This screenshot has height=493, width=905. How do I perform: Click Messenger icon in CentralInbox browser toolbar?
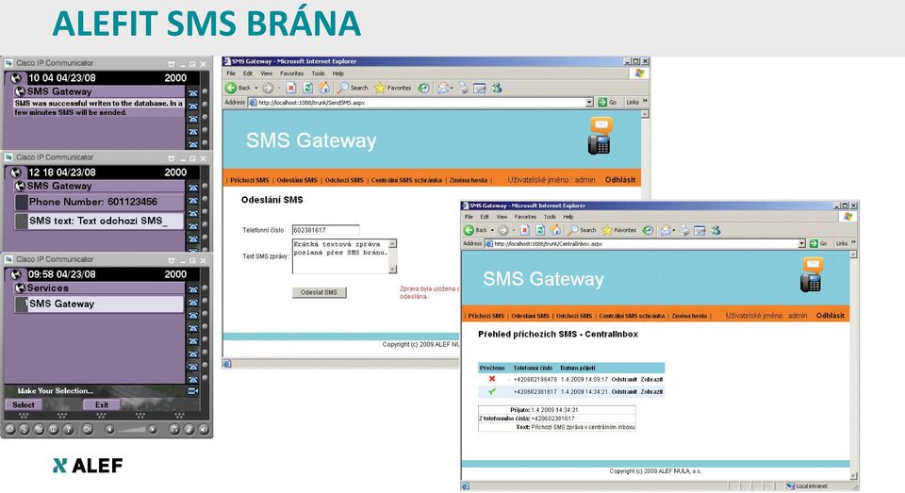pyautogui.click(x=716, y=230)
